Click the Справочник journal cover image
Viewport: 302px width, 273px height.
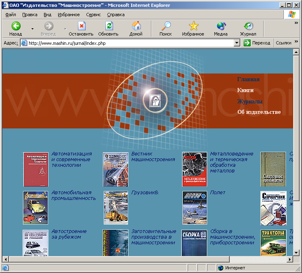(x=273, y=208)
